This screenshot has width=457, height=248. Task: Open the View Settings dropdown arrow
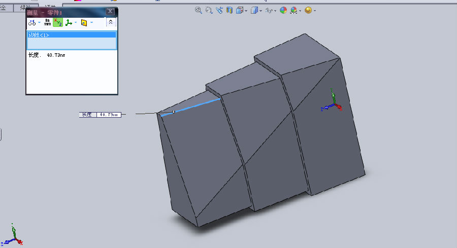[x=314, y=10]
